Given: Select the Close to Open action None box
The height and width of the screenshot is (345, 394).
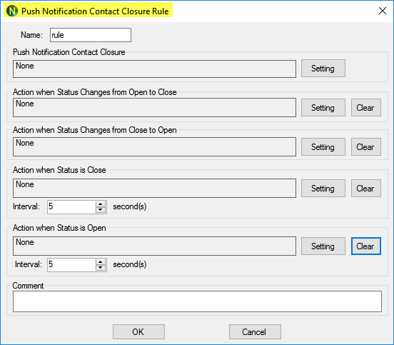Looking at the screenshot, I should point(155,146).
